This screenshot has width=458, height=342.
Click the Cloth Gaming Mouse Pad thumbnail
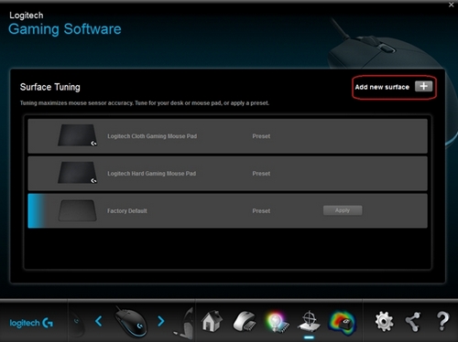coord(77,135)
